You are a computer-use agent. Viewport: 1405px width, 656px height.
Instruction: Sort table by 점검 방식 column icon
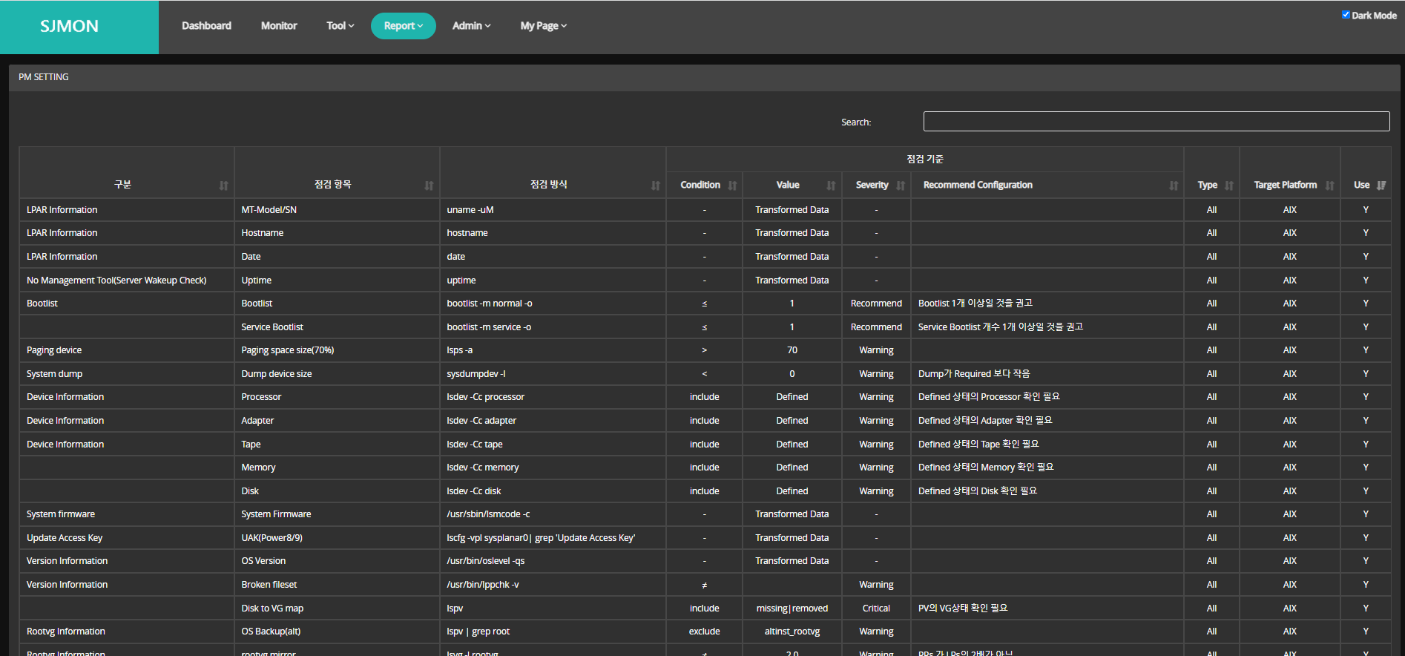(655, 186)
